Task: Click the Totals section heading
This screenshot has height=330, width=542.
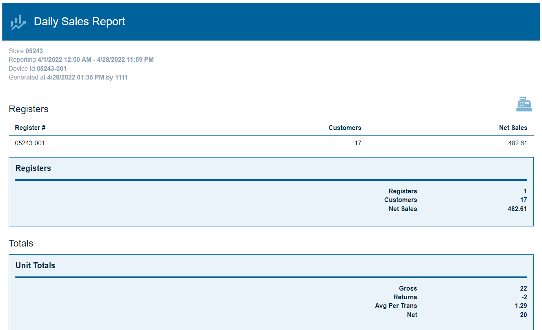Action: [x=21, y=243]
